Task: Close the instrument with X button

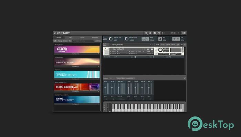Action: click(183, 48)
